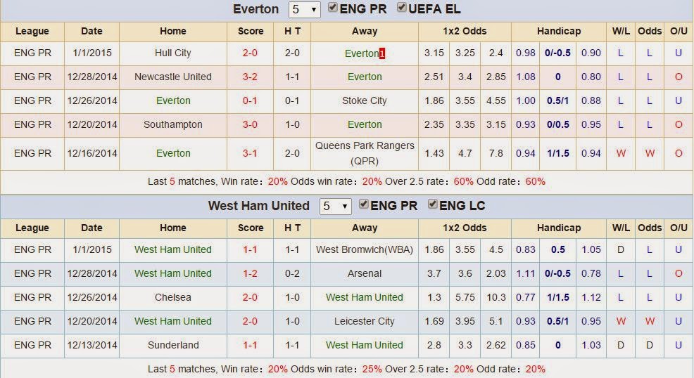The image size is (694, 378).
Task: Open the 2-0 Hull City match score
Action: [250, 53]
